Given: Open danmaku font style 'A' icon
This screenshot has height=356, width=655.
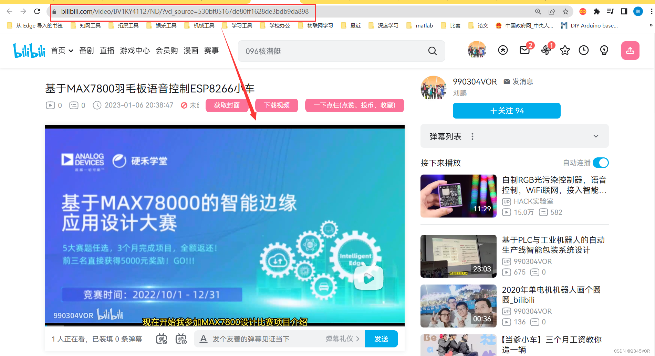Looking at the screenshot, I should point(204,339).
